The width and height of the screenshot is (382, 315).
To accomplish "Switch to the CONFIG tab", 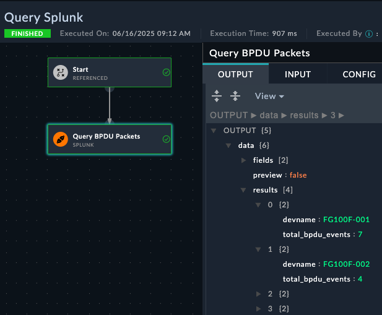I will pos(359,74).
